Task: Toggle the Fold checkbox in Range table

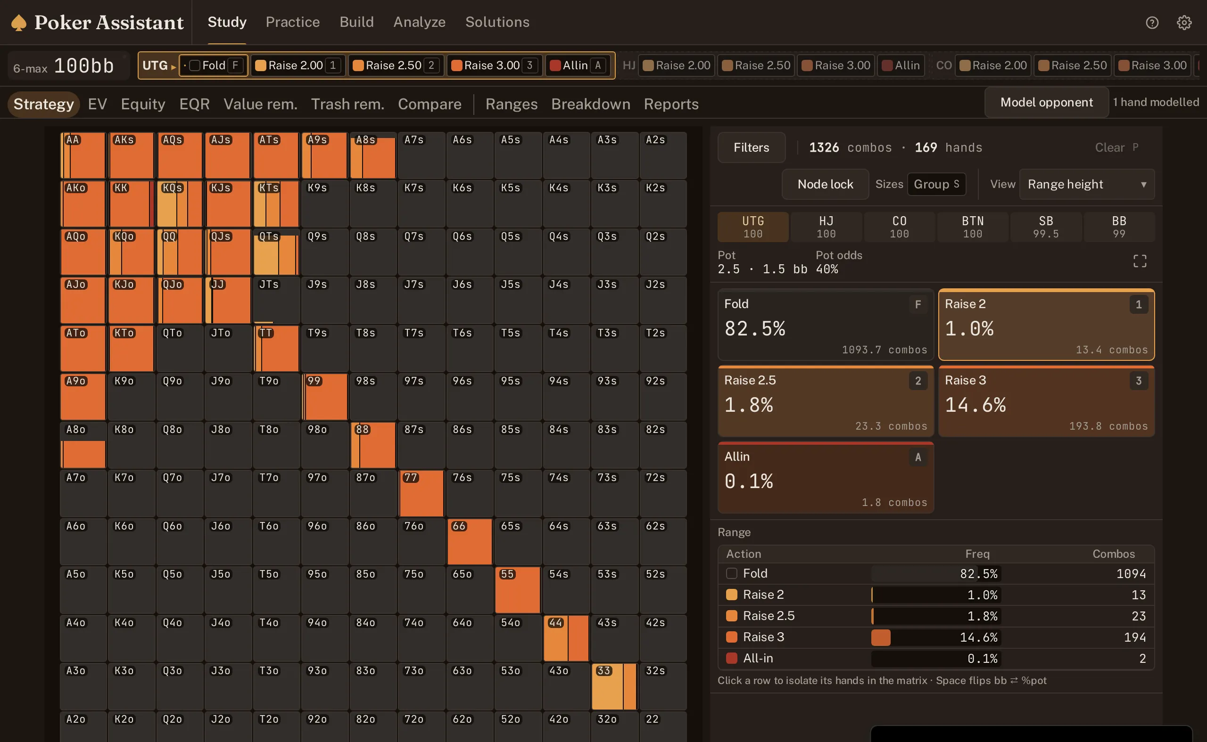Action: (x=732, y=573)
